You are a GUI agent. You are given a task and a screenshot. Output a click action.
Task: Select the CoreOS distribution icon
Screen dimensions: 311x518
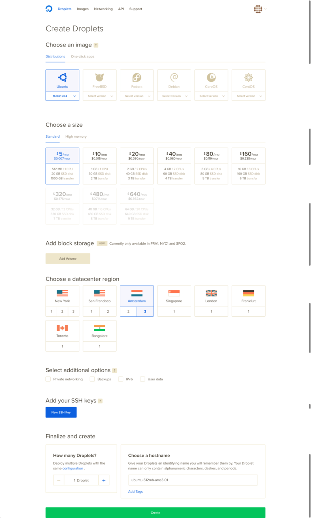tap(211, 78)
